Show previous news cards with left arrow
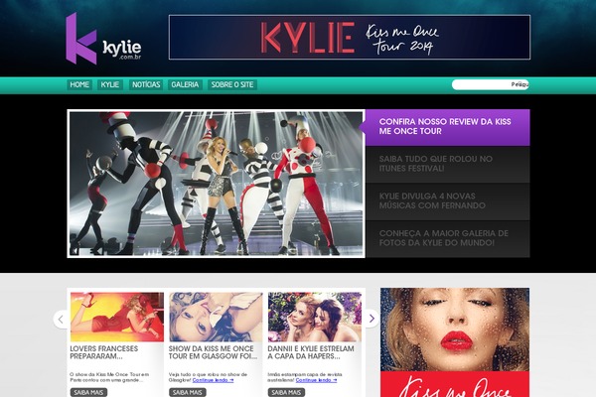596x397 pixels. (x=62, y=320)
